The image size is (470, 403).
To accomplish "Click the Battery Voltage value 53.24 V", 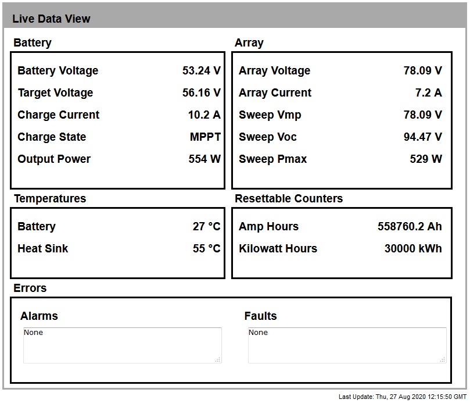I will (201, 71).
